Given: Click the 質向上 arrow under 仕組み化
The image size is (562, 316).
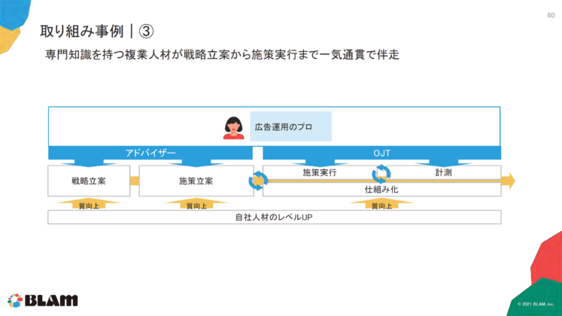Looking at the screenshot, I should tap(381, 203).
